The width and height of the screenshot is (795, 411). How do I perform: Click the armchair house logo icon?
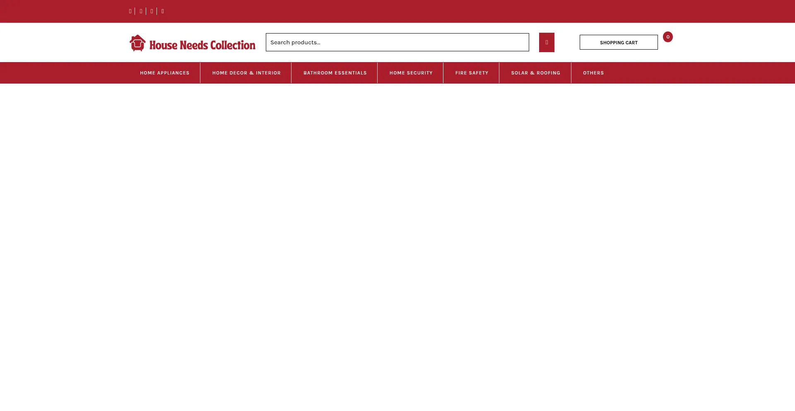[x=137, y=43]
